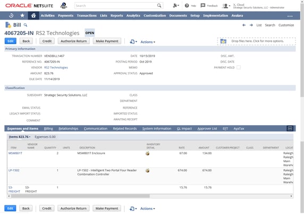The width and height of the screenshot is (304, 220).
Task: Click the items table horizontal scrollbar
Action: point(80,196)
